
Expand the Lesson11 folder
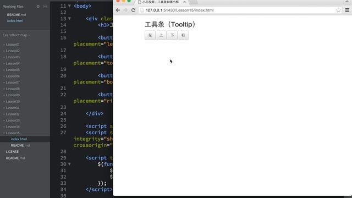coord(12,108)
